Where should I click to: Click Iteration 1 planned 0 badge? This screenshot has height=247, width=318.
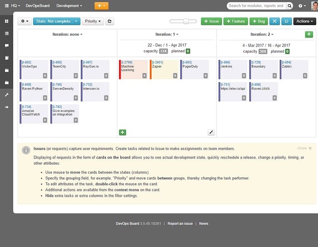(x=188, y=51)
